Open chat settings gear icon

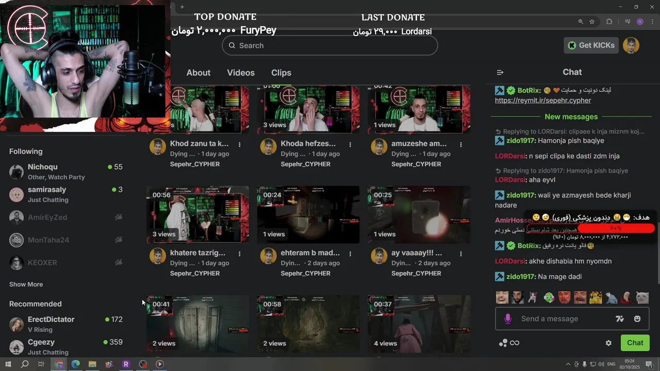[608, 343]
